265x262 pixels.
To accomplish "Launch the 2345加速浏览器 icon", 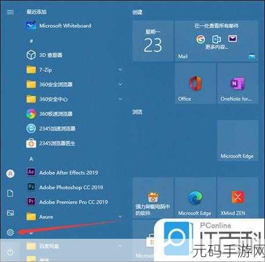I will click(31, 129).
